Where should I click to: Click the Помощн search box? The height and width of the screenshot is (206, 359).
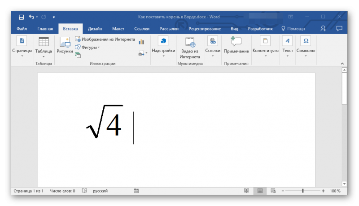coord(293,29)
